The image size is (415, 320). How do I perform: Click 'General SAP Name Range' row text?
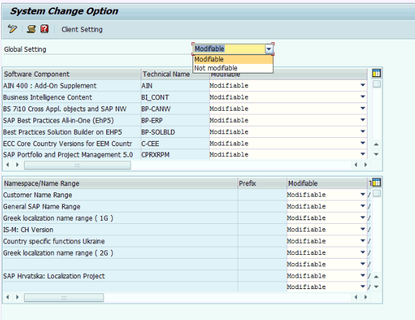[42, 207]
